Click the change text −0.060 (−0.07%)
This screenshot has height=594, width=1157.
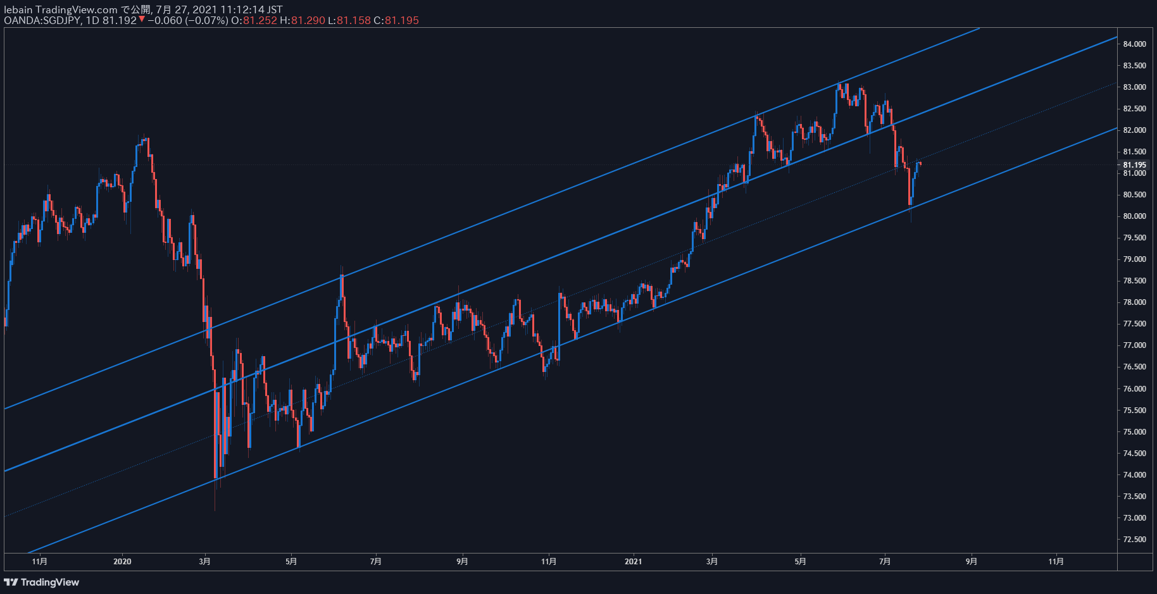click(188, 20)
